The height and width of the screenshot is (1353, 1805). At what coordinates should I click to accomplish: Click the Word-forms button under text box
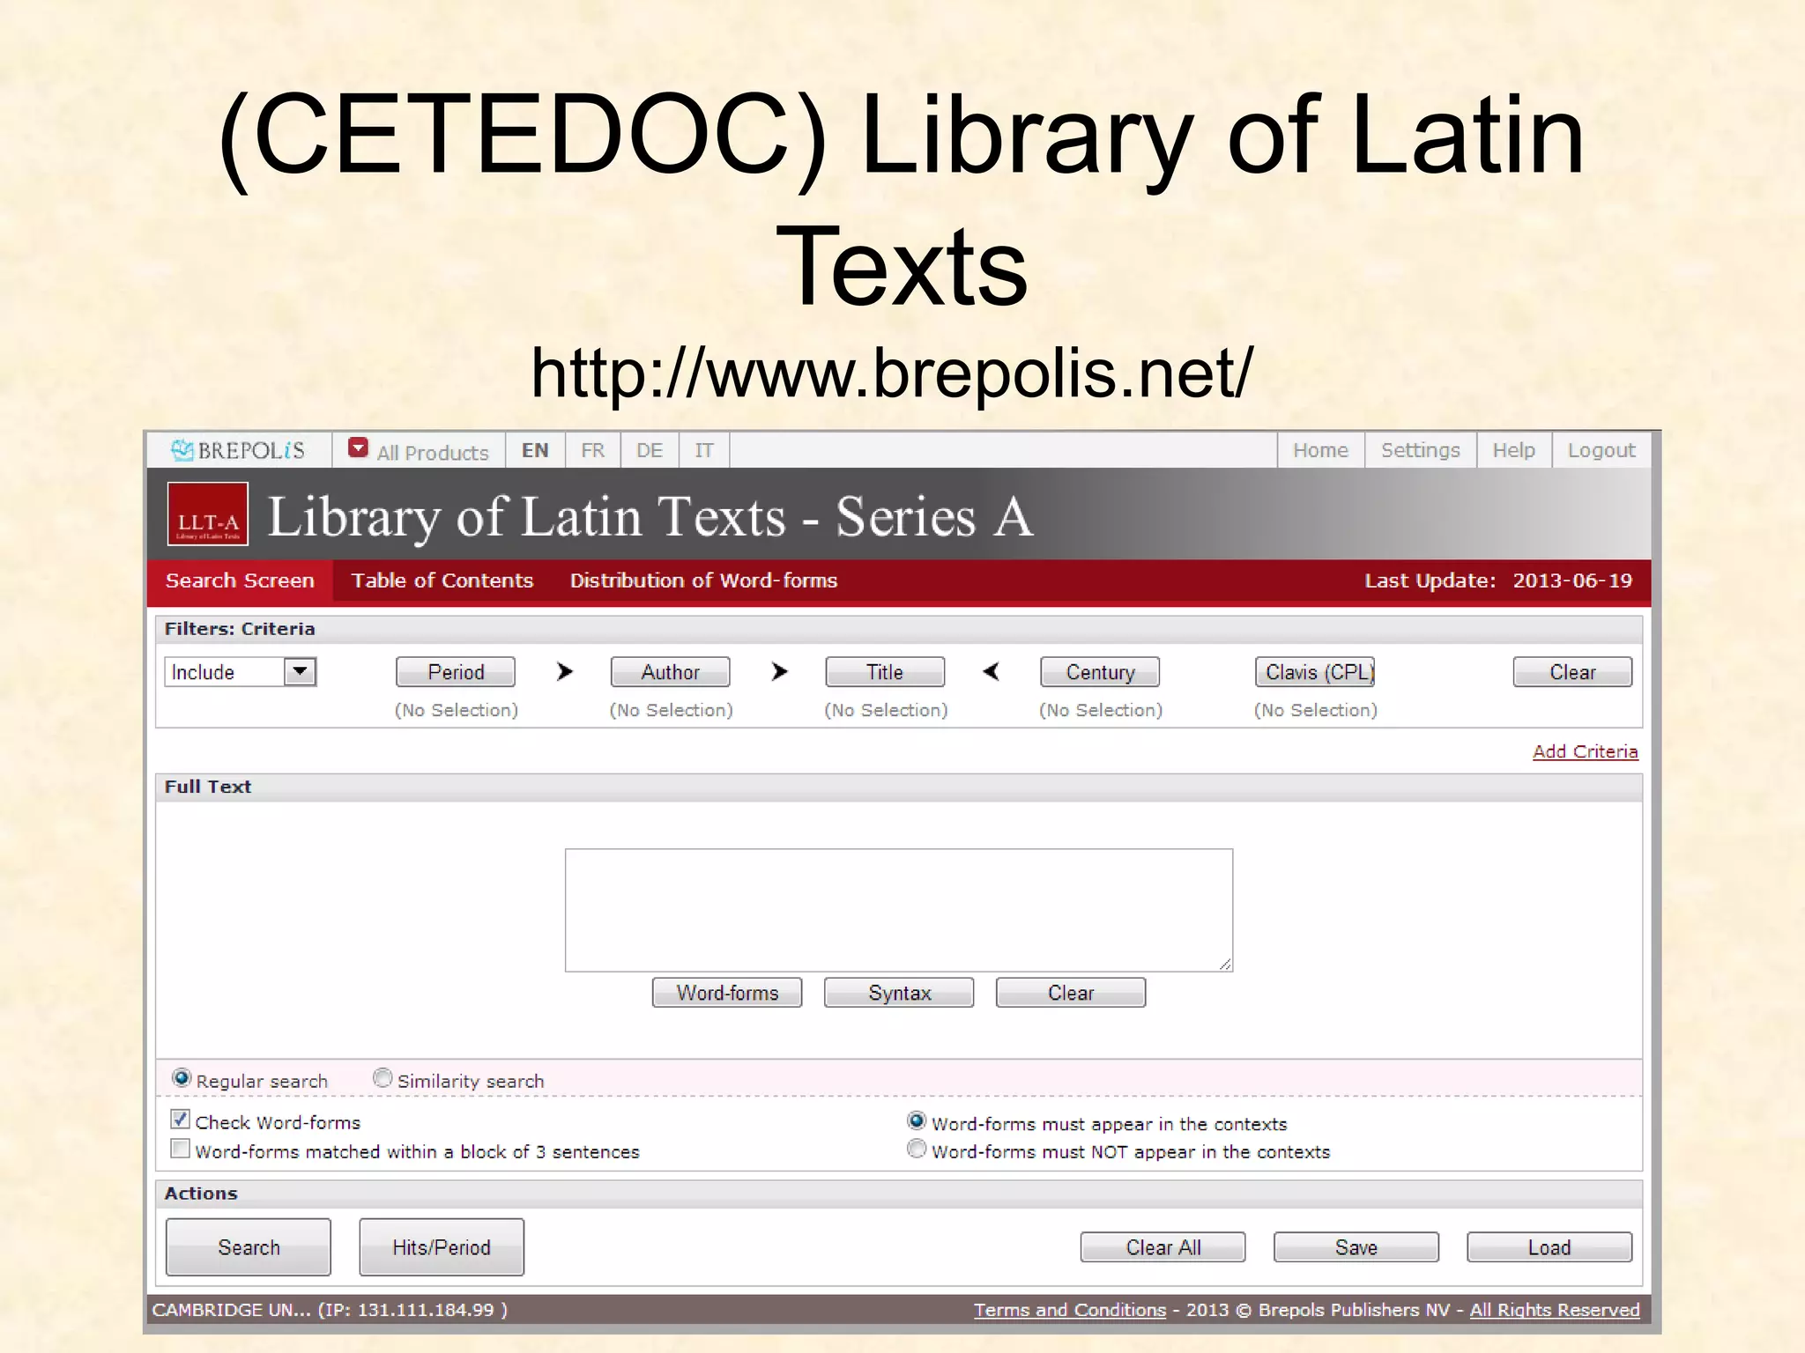(727, 993)
